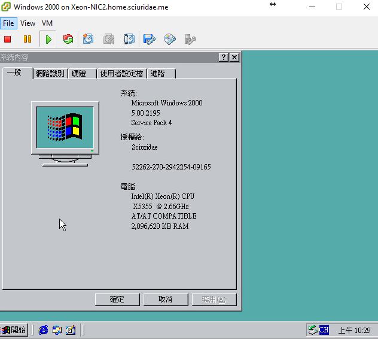Click the Service Pack 4 text

pos(151,123)
